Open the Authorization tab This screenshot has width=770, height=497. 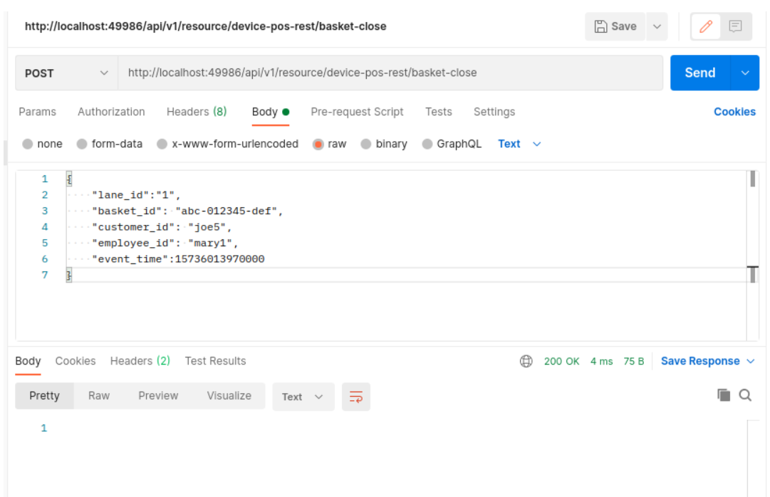111,112
